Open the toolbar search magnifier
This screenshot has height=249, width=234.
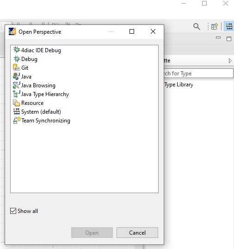coord(197,26)
